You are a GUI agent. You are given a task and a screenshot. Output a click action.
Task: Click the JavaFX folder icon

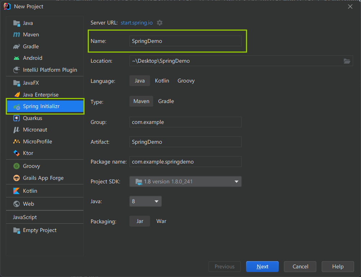17,83
